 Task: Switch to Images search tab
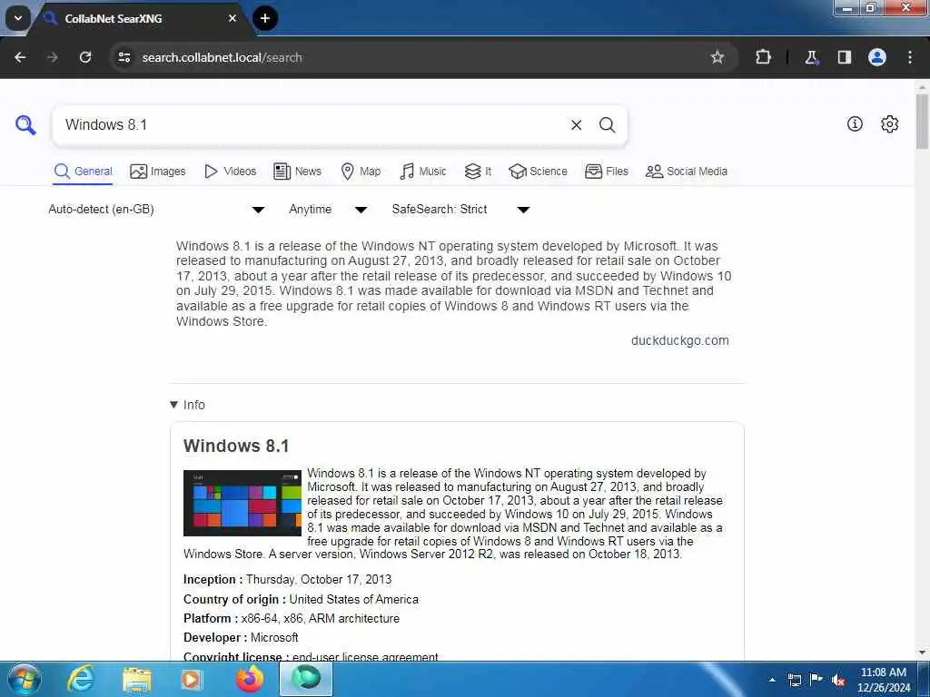coord(158,172)
